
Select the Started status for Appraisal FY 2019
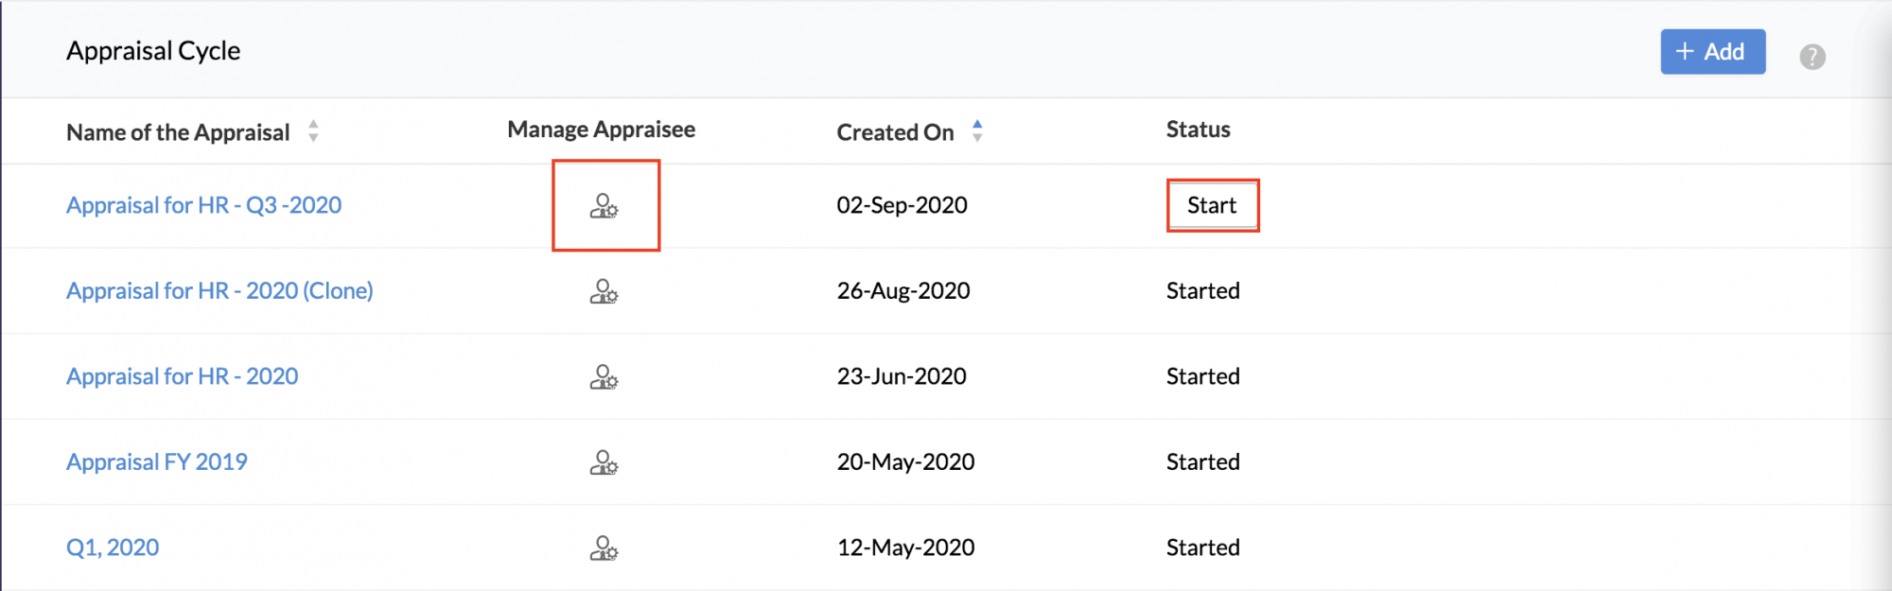(1202, 461)
